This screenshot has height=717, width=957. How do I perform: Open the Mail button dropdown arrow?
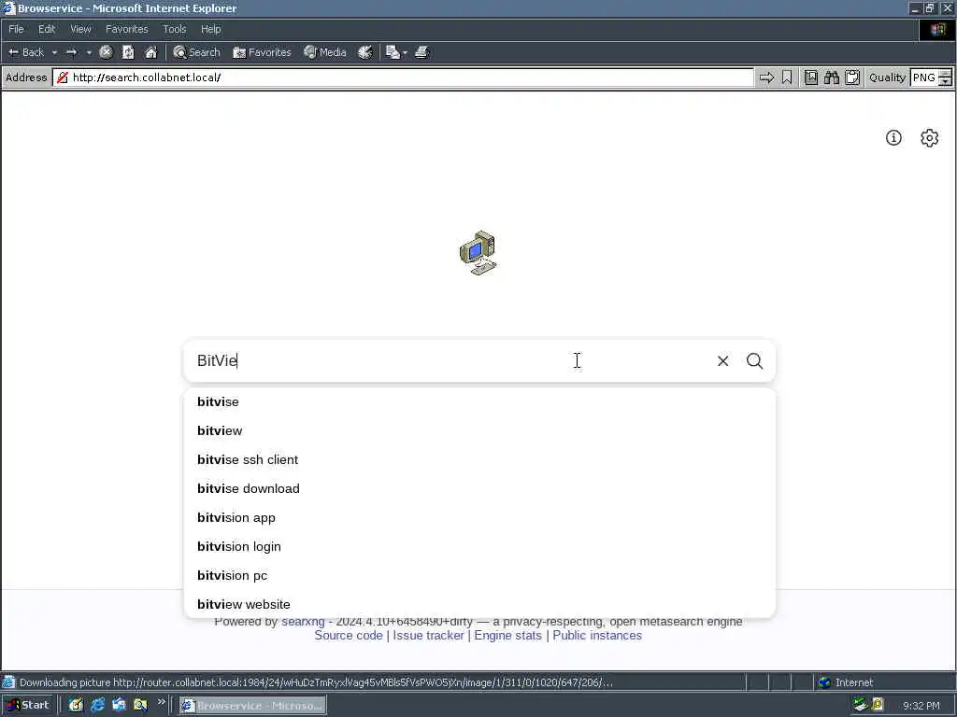click(x=406, y=52)
